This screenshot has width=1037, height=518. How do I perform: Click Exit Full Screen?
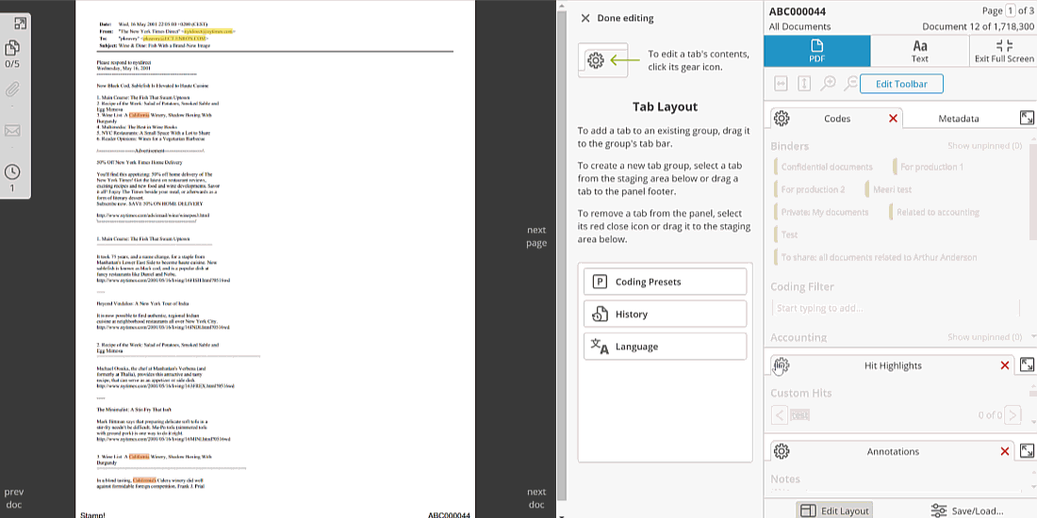(1003, 51)
